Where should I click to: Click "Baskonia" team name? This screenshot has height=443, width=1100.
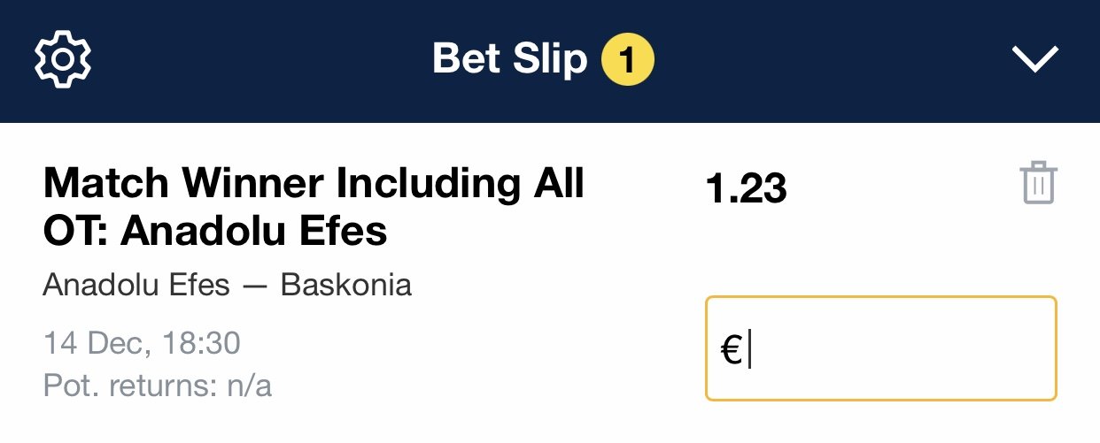pyautogui.click(x=346, y=286)
